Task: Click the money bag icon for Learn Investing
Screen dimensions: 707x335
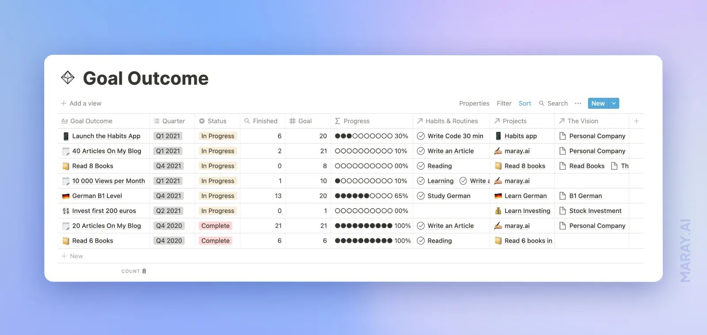Action: pos(498,211)
